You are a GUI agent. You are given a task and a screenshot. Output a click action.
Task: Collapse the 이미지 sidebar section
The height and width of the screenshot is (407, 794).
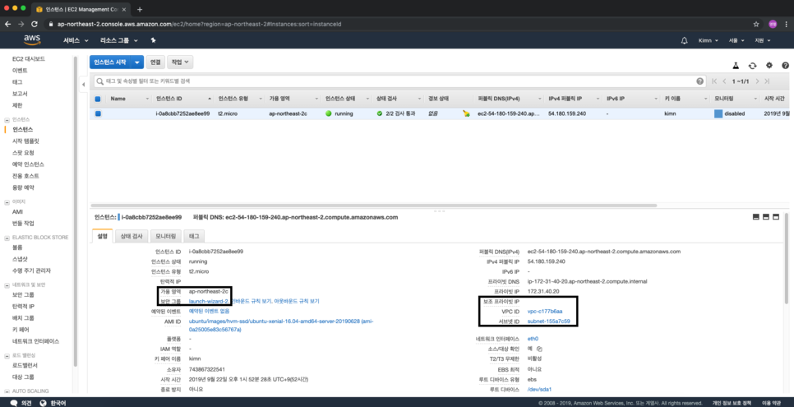pyautogui.click(x=7, y=201)
